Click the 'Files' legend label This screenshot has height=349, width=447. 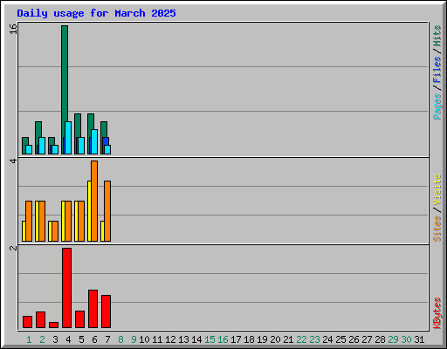(437, 70)
